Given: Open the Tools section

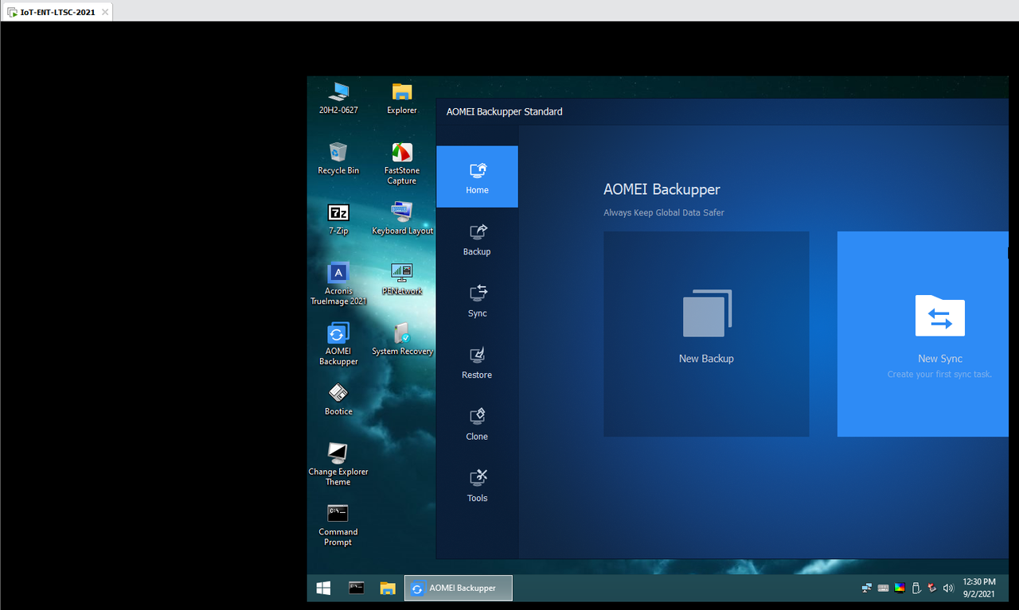Looking at the screenshot, I should click(477, 485).
